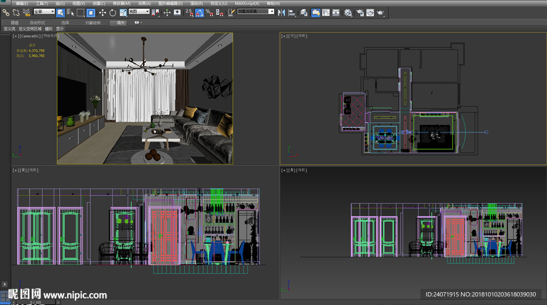
Task: Click the 定义流 button
Action: (x=9, y=29)
